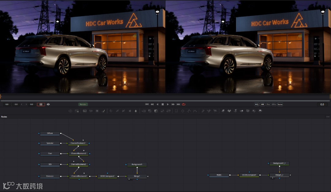The image size is (331, 192).
Task: Add a Text 3D node from the toolbar
Action: pyautogui.click(x=235, y=111)
